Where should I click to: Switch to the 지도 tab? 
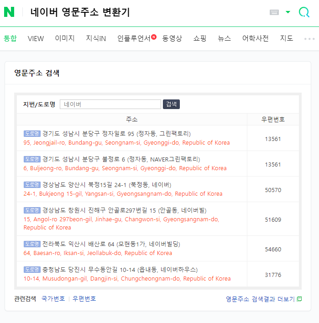pyautogui.click(x=287, y=38)
